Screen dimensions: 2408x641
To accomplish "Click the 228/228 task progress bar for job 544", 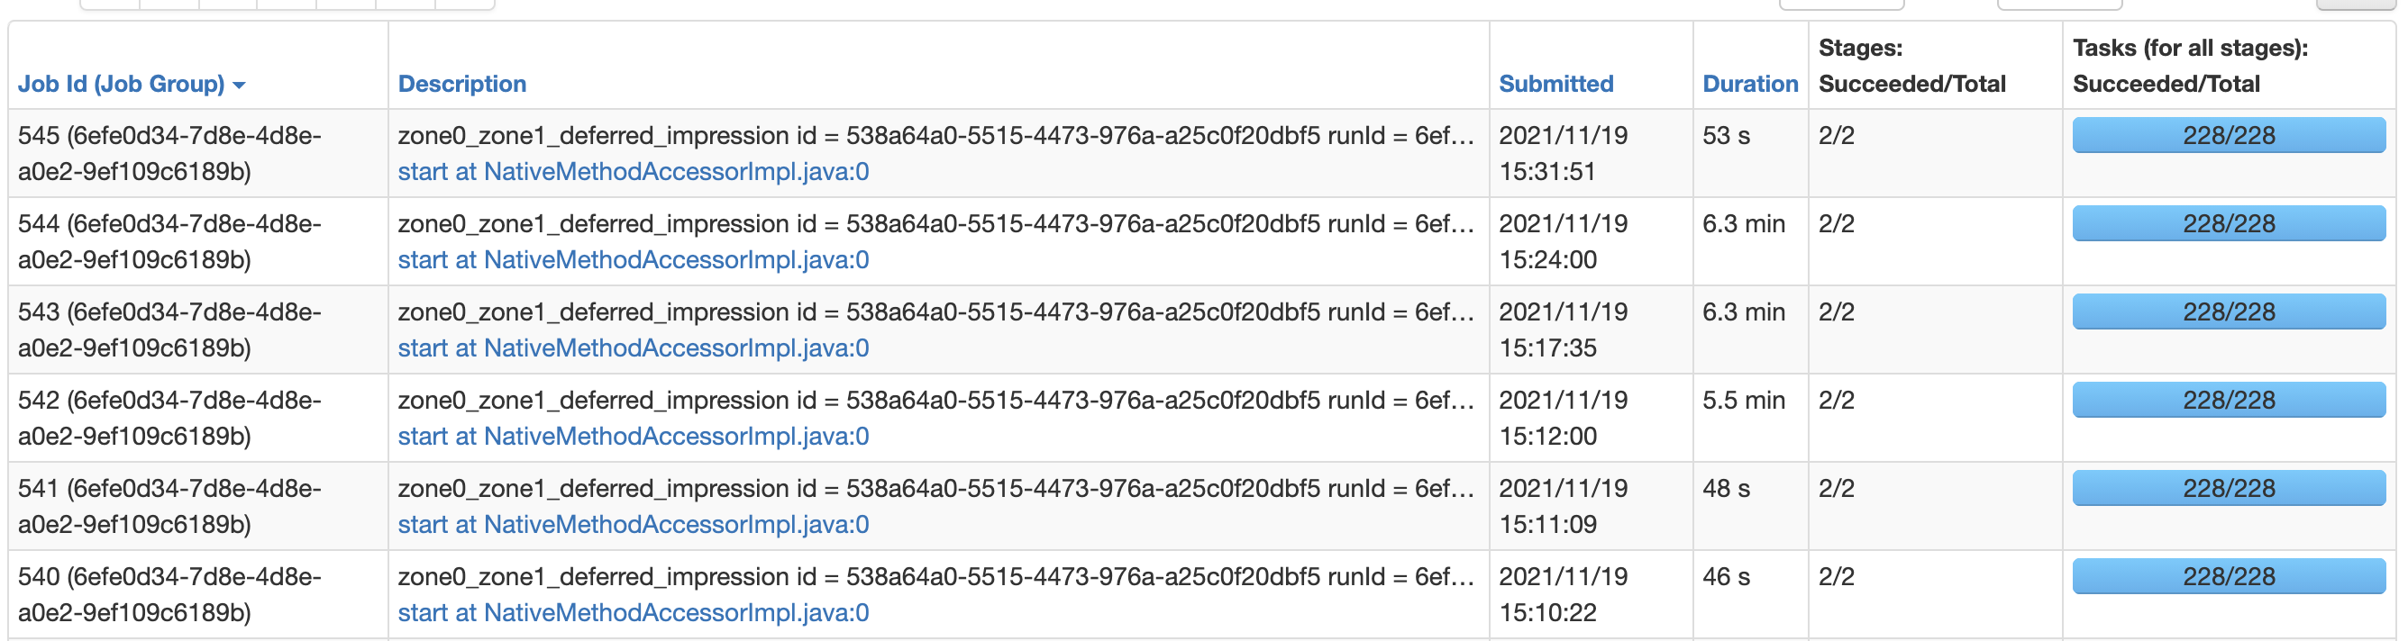I will click(2229, 223).
